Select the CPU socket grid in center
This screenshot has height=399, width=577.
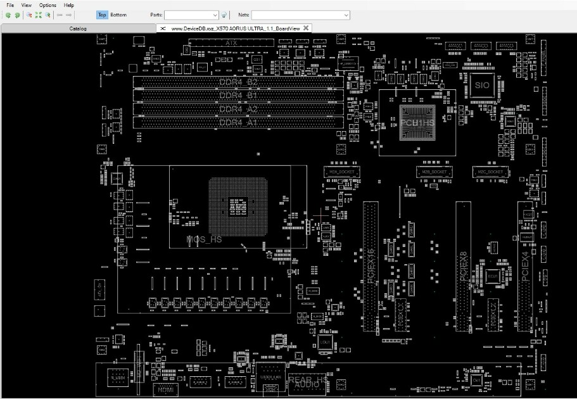[238, 207]
